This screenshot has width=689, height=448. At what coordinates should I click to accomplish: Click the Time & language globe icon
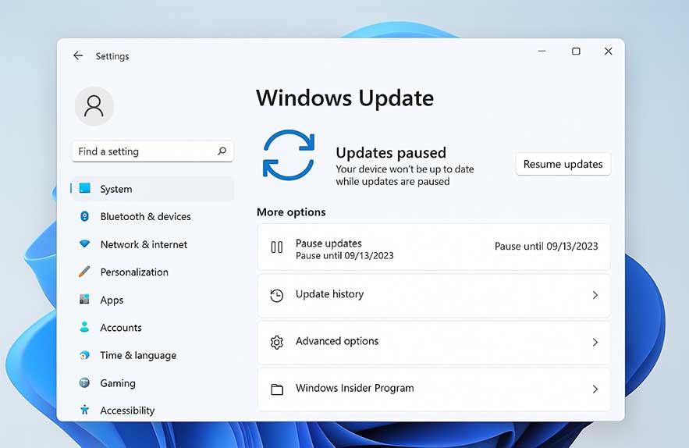click(x=84, y=355)
